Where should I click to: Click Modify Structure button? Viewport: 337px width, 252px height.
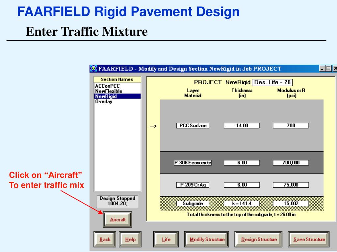pyautogui.click(x=207, y=239)
